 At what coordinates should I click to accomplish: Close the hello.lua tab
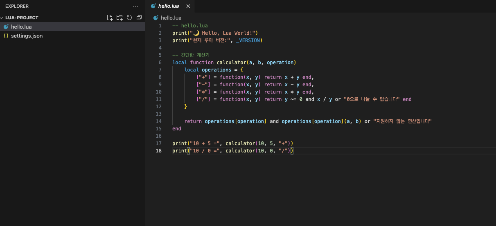coord(188,6)
